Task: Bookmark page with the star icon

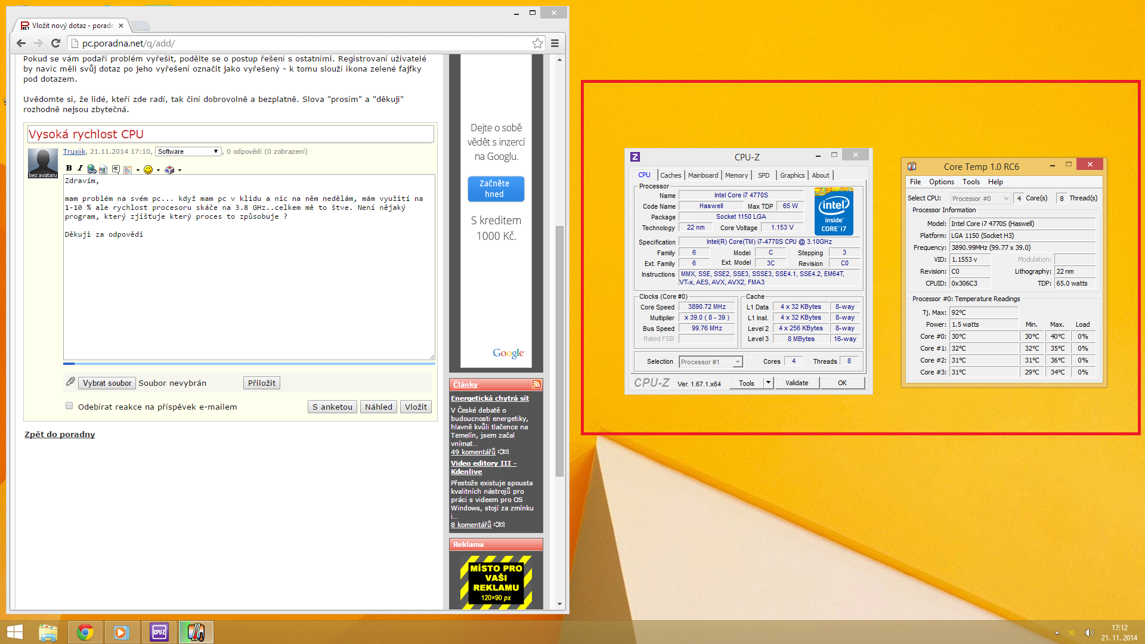Action: point(537,43)
